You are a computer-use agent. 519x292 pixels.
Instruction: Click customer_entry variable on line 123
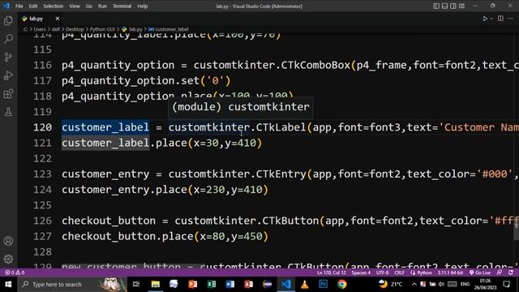105,174
